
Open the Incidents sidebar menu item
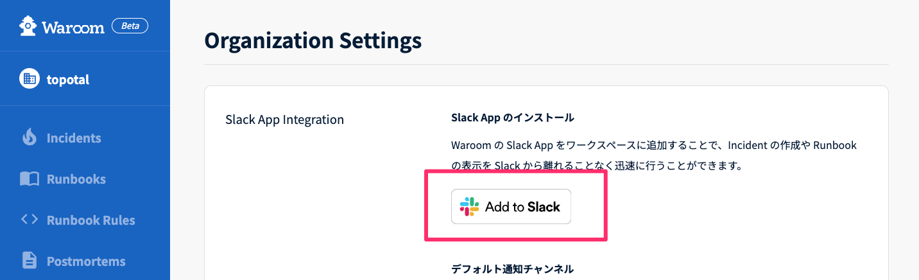(74, 138)
